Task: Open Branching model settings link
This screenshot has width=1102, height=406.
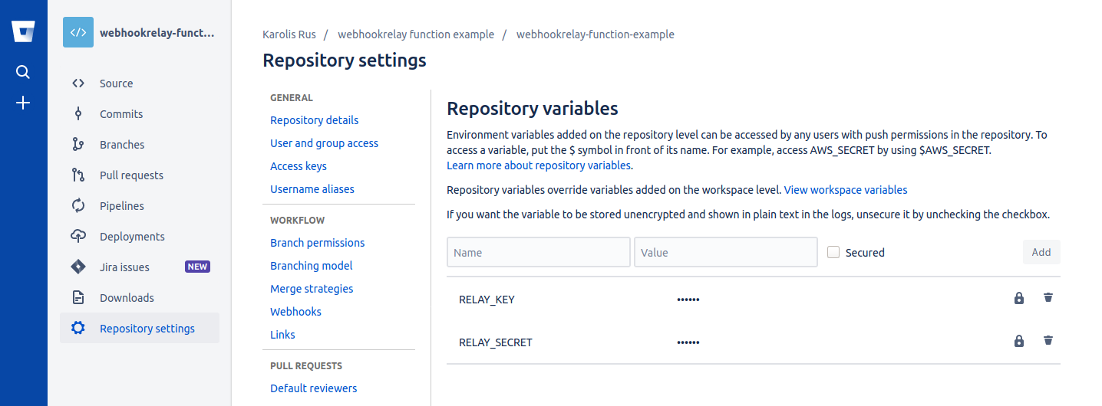Action: click(312, 266)
